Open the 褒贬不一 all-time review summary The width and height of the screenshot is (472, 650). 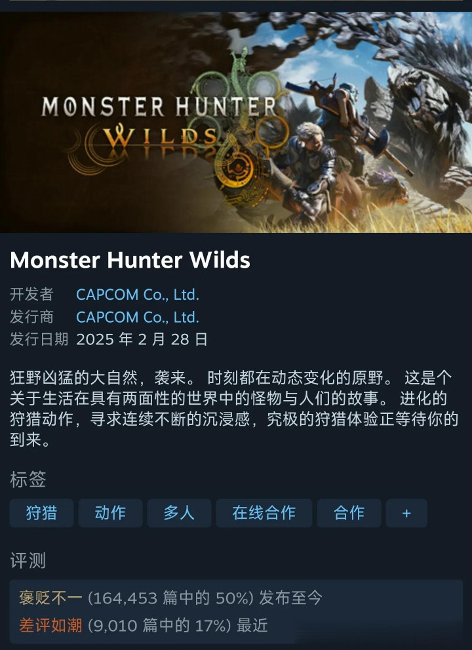tap(170, 598)
